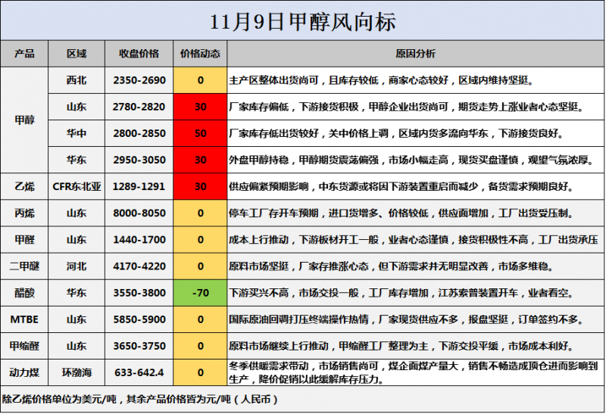The image size is (606, 414).
Task: Click price cell "1289-1291"
Action: (139, 186)
